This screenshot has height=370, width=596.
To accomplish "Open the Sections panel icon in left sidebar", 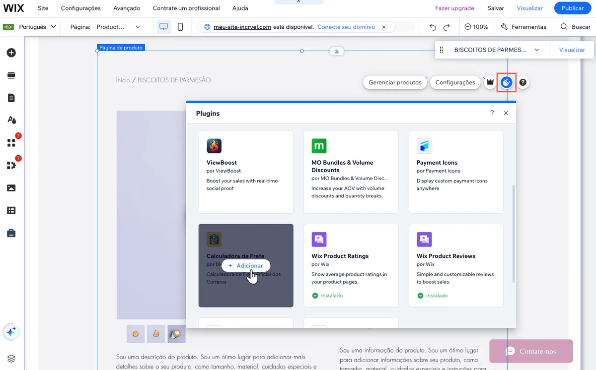I will (x=11, y=75).
